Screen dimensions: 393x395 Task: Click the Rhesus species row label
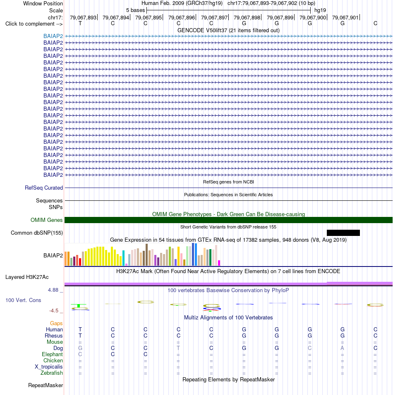53,336
